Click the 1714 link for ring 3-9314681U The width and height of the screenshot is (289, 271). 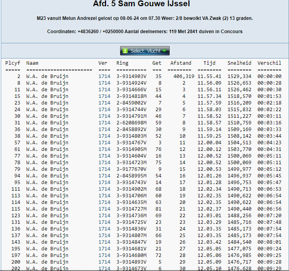[x=104, y=249]
